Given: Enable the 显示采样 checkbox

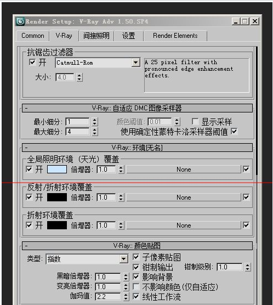Looking at the screenshot, I should point(195,121).
